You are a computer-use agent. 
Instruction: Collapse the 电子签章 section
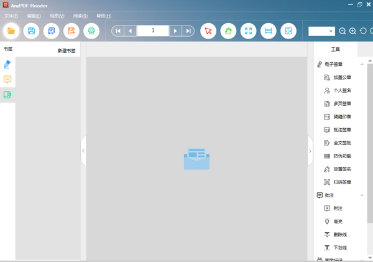tap(362, 64)
